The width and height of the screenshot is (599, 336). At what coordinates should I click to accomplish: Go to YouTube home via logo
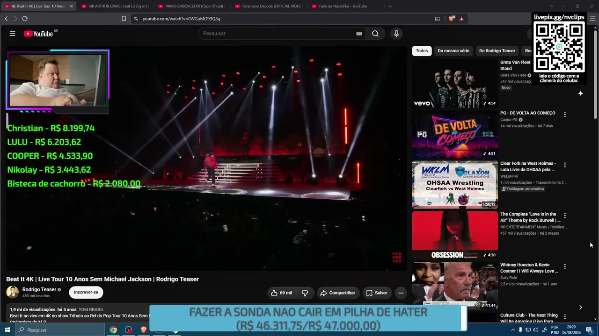(x=38, y=34)
